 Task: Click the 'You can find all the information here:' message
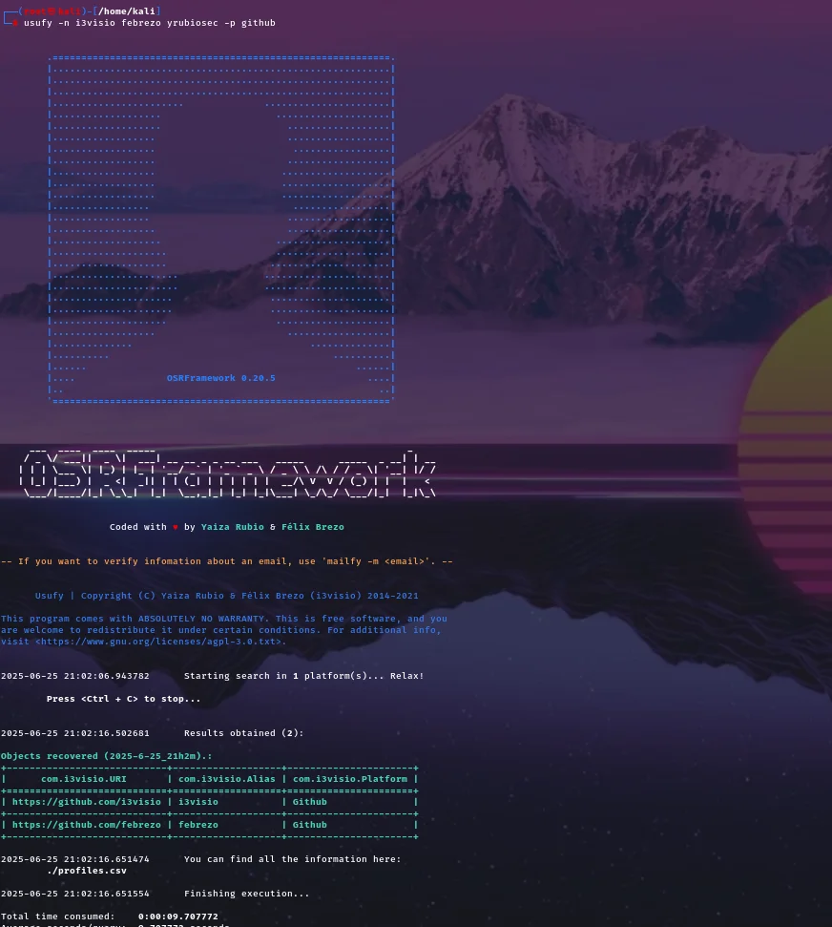(293, 859)
